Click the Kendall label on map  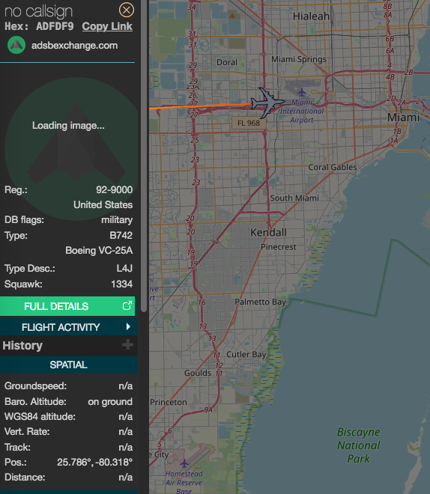[x=269, y=233]
